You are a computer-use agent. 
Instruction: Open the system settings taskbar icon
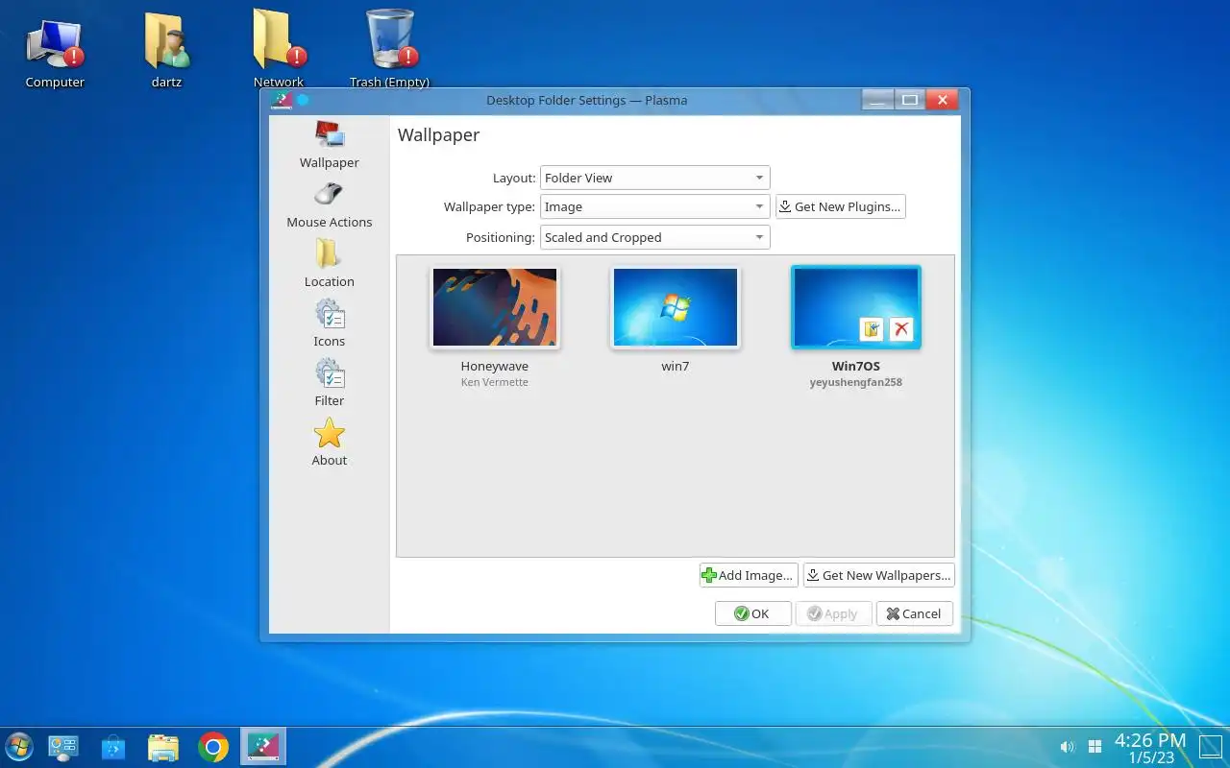(x=63, y=747)
